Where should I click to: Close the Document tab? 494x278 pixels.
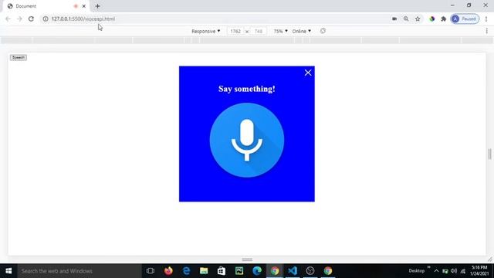(x=84, y=6)
